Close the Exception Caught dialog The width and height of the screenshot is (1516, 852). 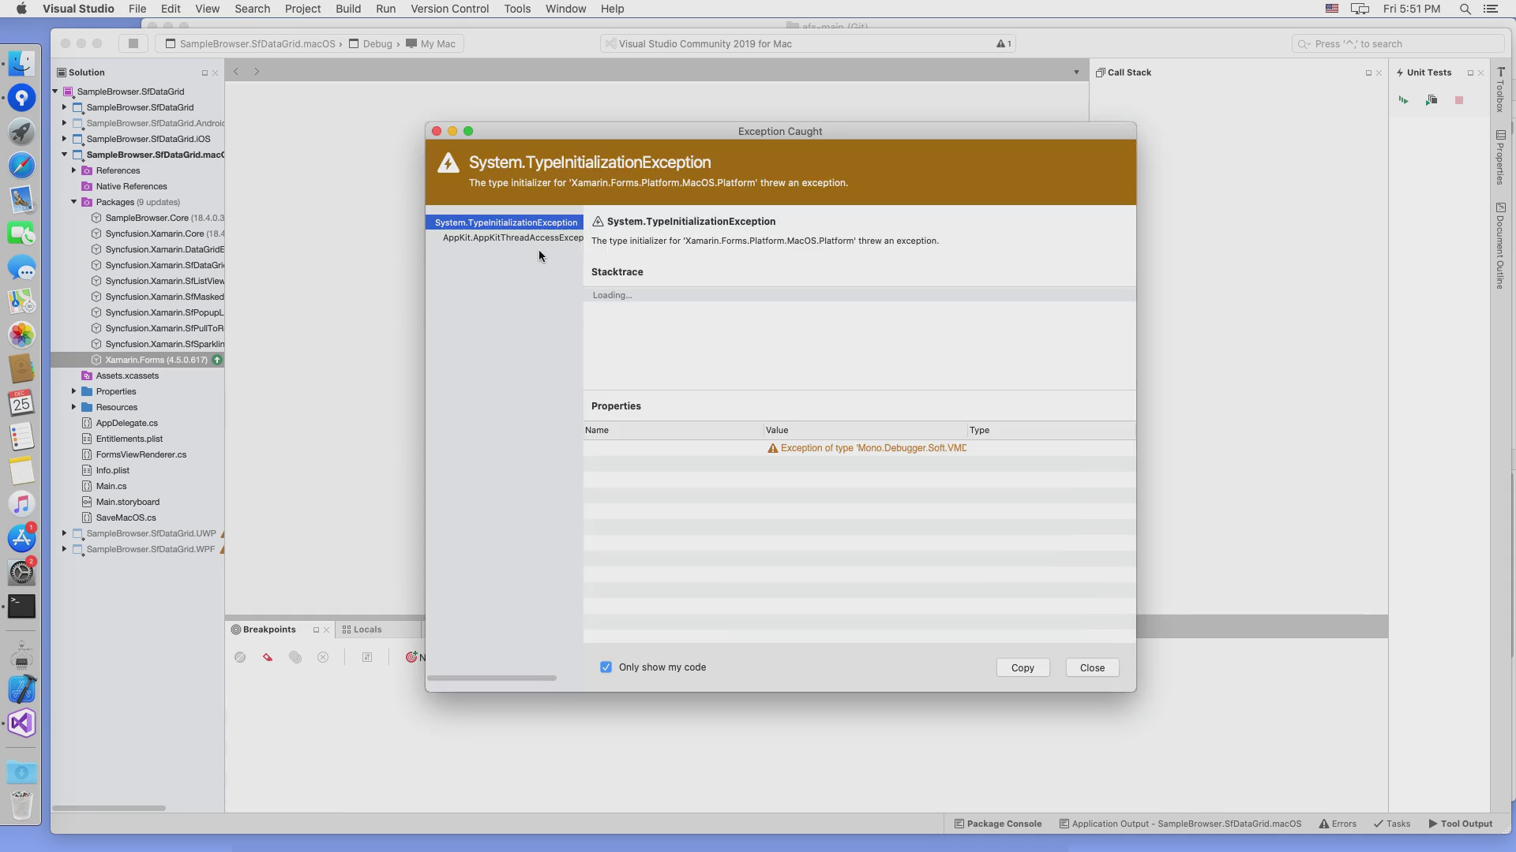[x=1092, y=667]
